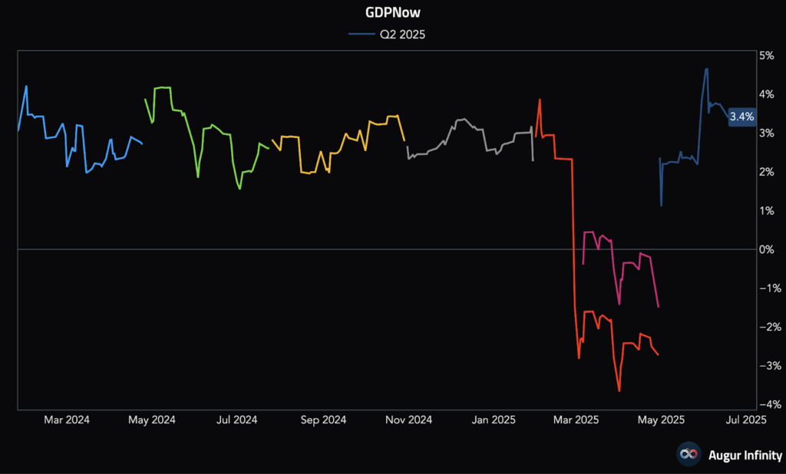Click the pink line's final low point

pyautogui.click(x=658, y=307)
